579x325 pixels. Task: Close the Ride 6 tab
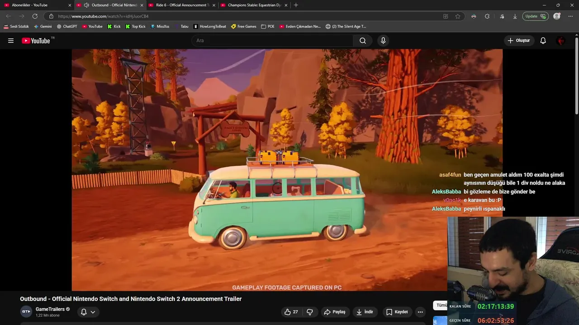tap(214, 5)
